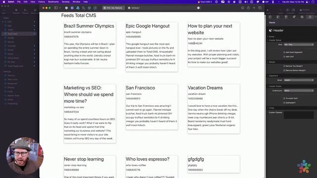Select the link-shaped inspector tab icon
This screenshot has height=178, width=317.
(x=294, y=17)
